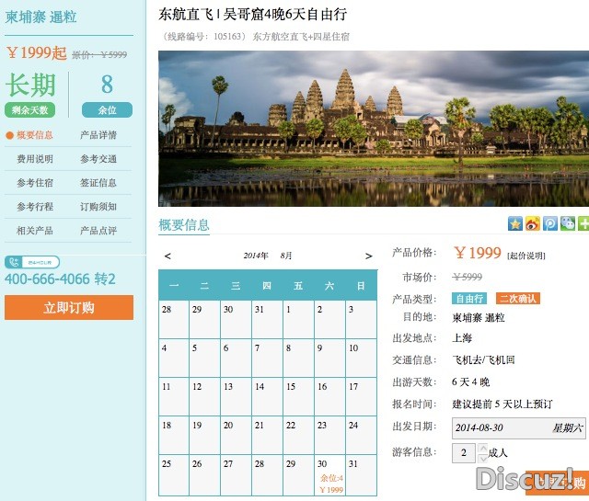The width and height of the screenshot is (589, 501).
Task: Share via the Sina Weibo icon
Action: click(532, 223)
